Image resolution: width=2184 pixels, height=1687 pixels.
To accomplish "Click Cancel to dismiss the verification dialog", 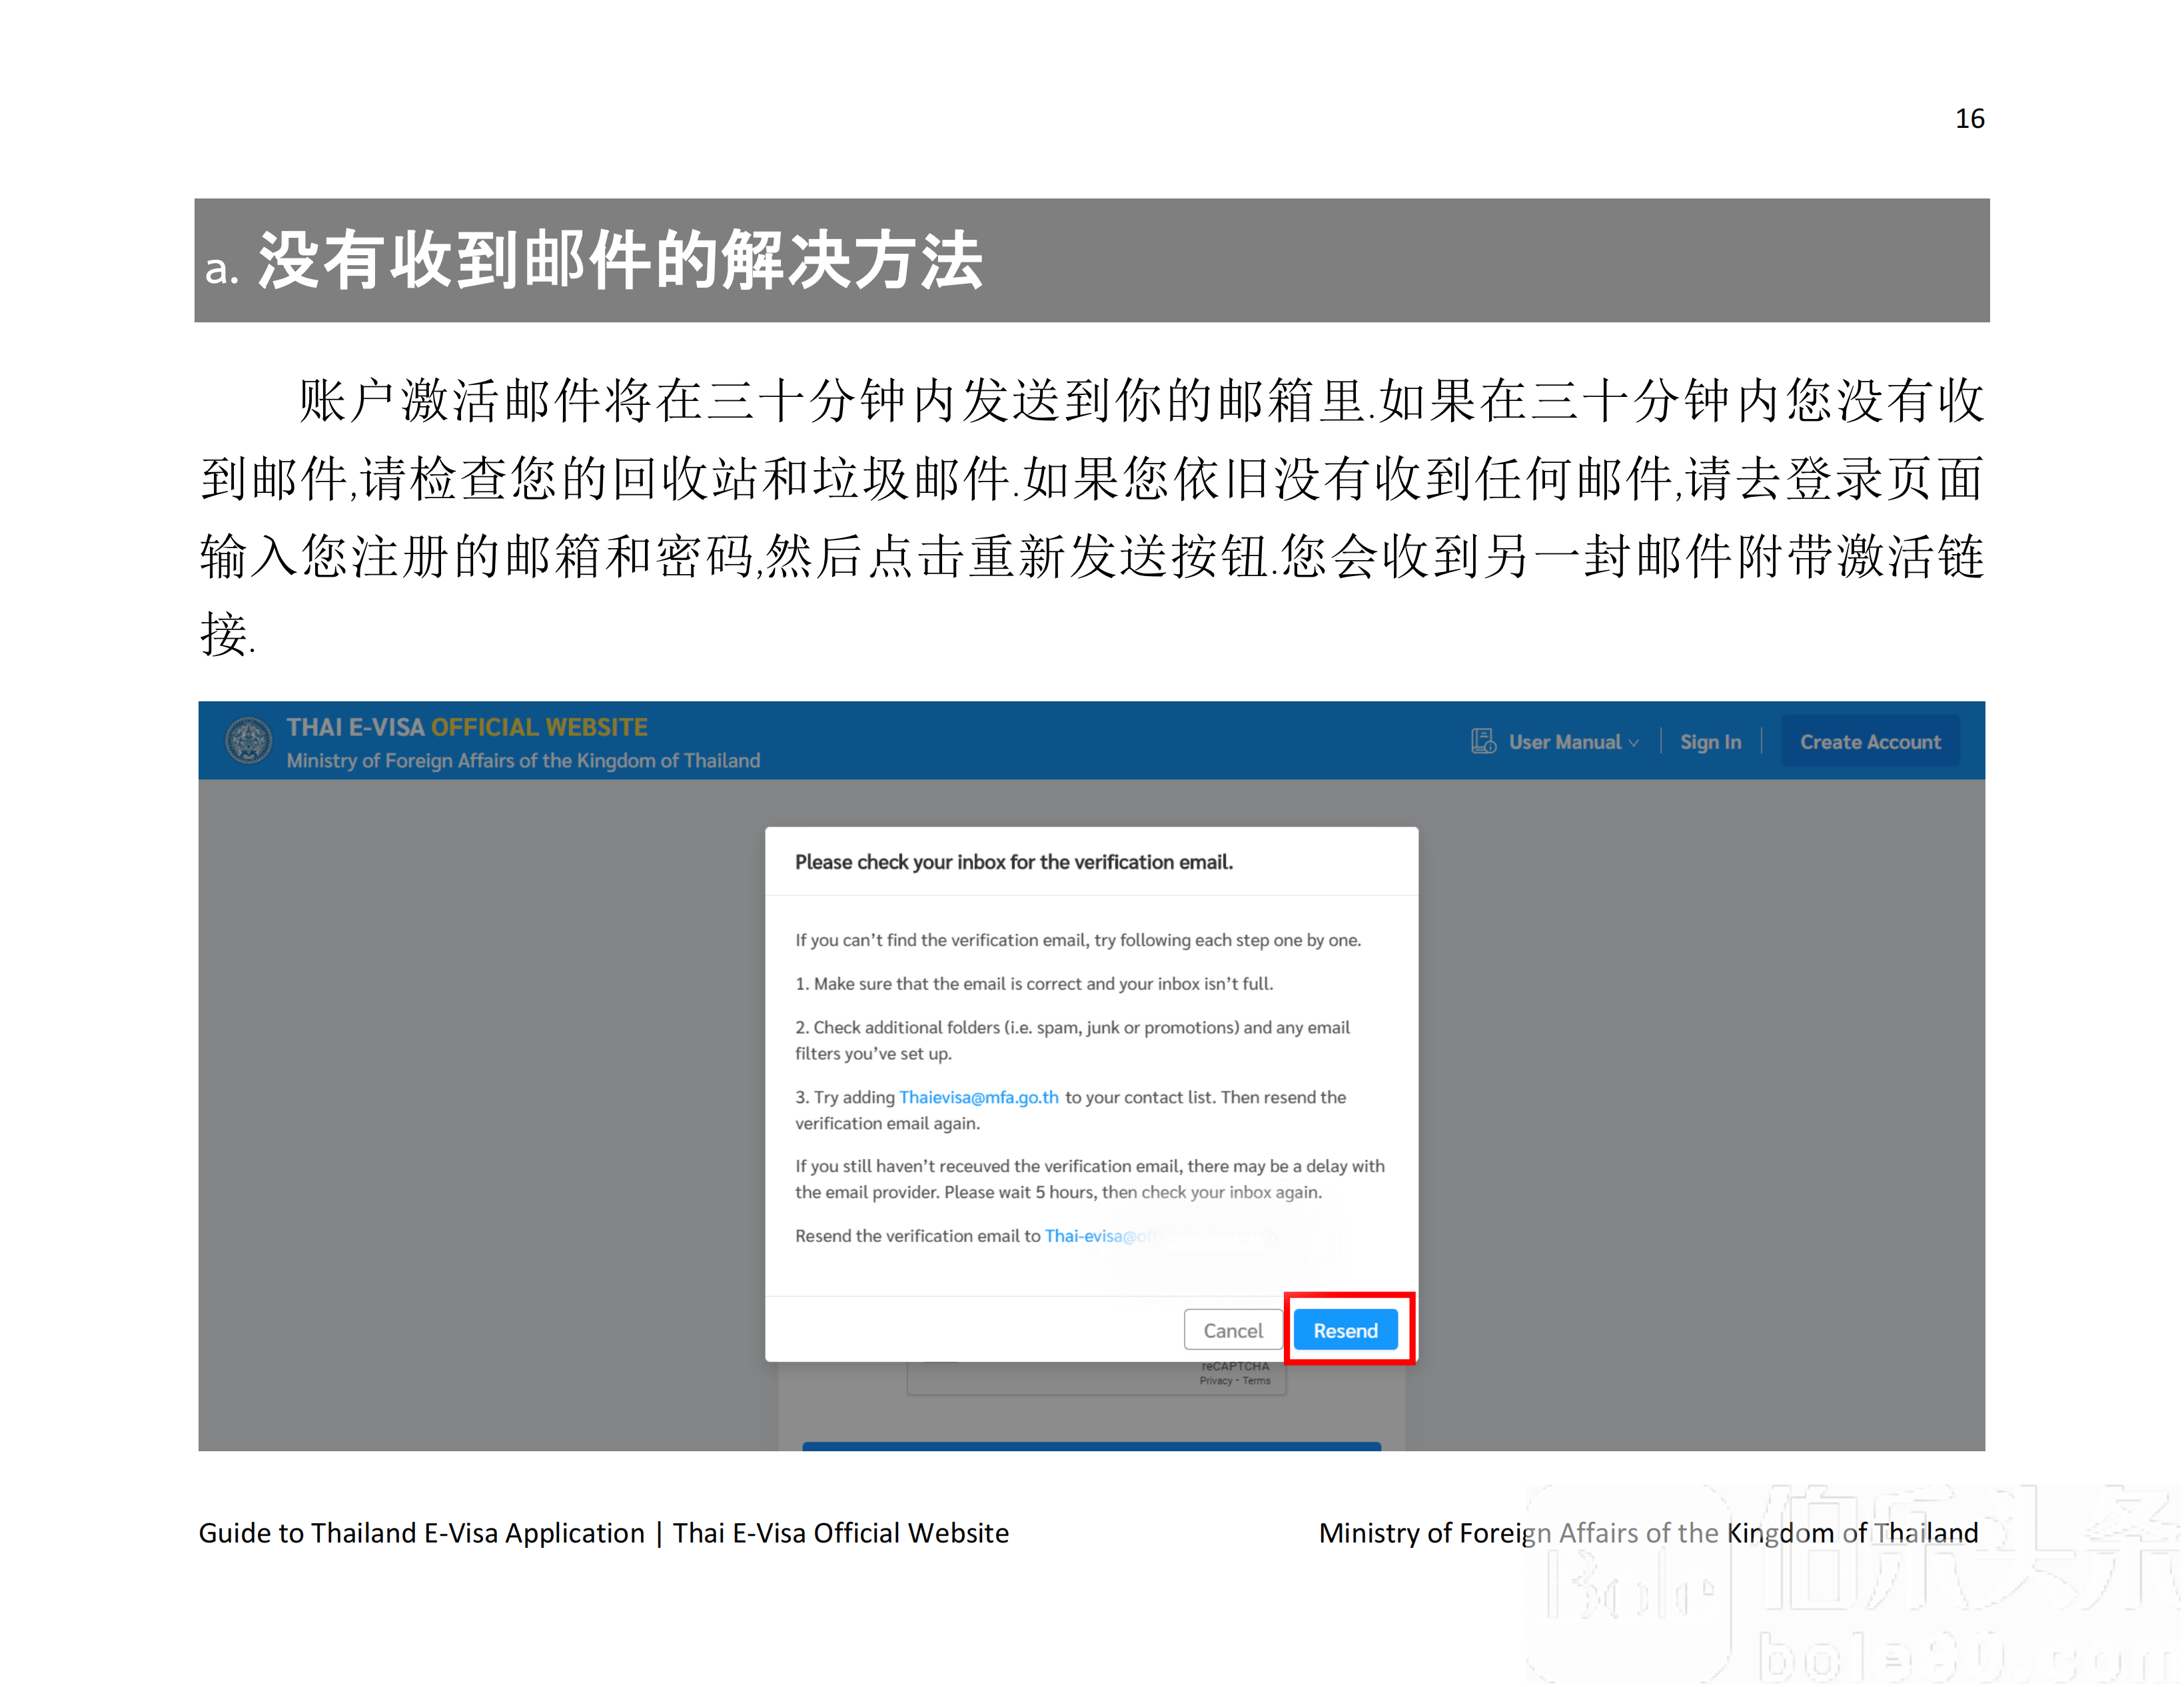I will click(1232, 1330).
